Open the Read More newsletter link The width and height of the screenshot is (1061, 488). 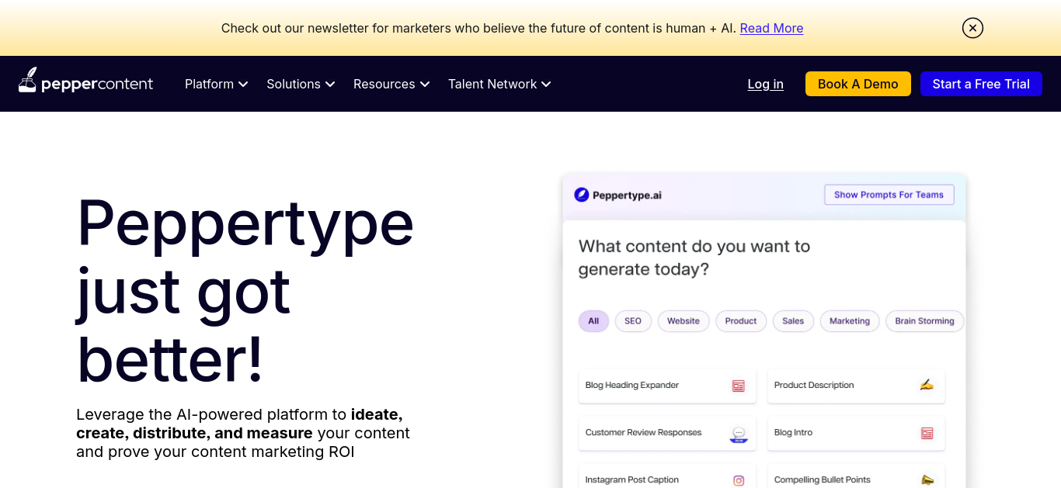(x=771, y=28)
